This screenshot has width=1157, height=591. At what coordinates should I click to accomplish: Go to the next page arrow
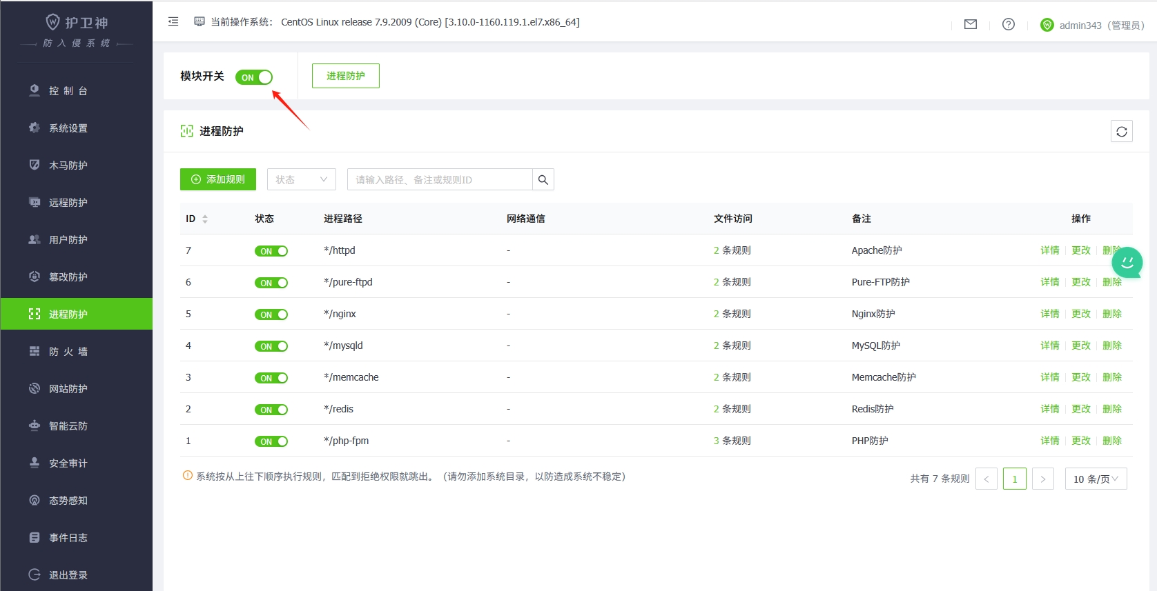point(1043,479)
